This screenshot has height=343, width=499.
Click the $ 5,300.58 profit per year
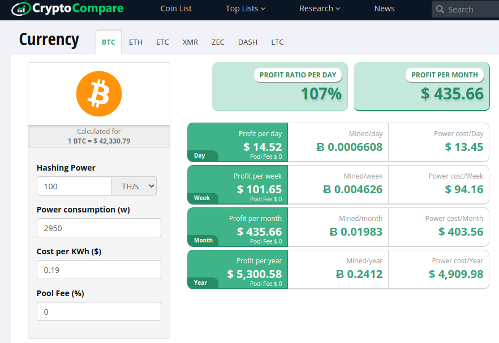pyautogui.click(x=254, y=274)
